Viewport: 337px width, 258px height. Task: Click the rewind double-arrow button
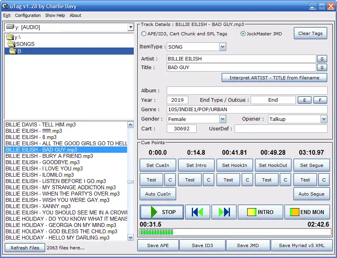click(x=197, y=212)
